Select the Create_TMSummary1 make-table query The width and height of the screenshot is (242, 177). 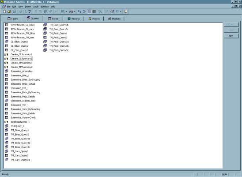[x=22, y=63]
